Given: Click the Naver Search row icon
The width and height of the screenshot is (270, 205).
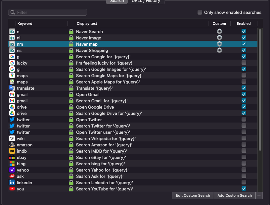Looking at the screenshot, I should 12,31.
